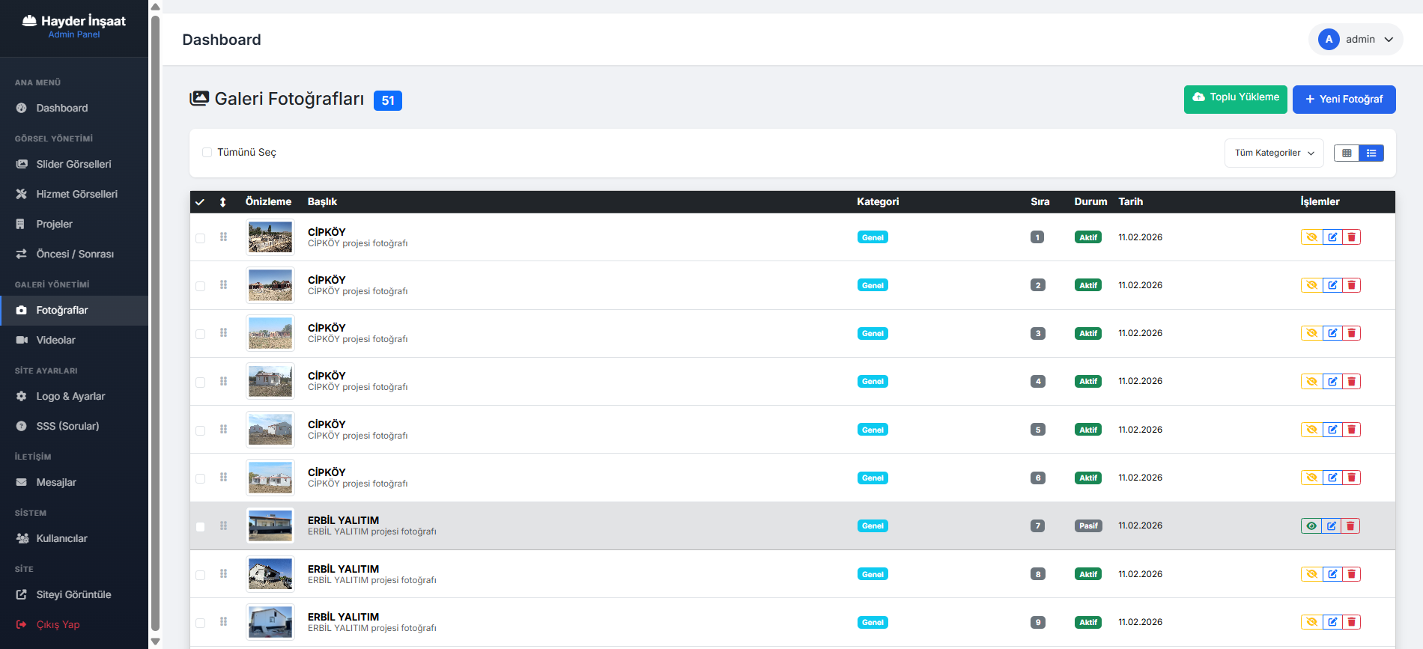Delete the photo in row 4
Viewport: 1423px width, 649px height.
[x=1352, y=382]
